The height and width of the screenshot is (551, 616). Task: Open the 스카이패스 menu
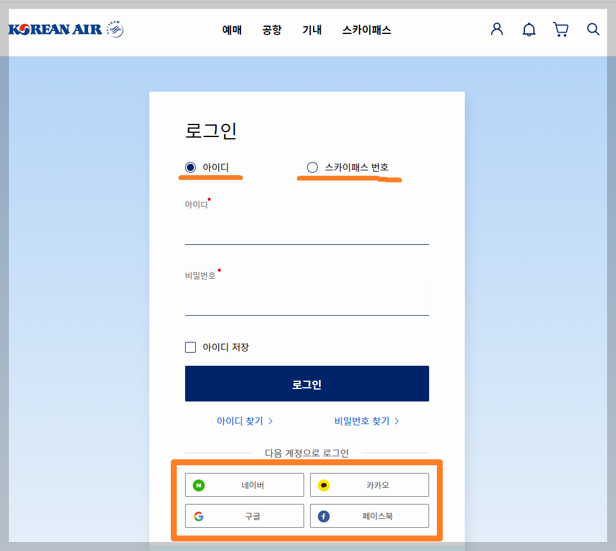point(367,30)
